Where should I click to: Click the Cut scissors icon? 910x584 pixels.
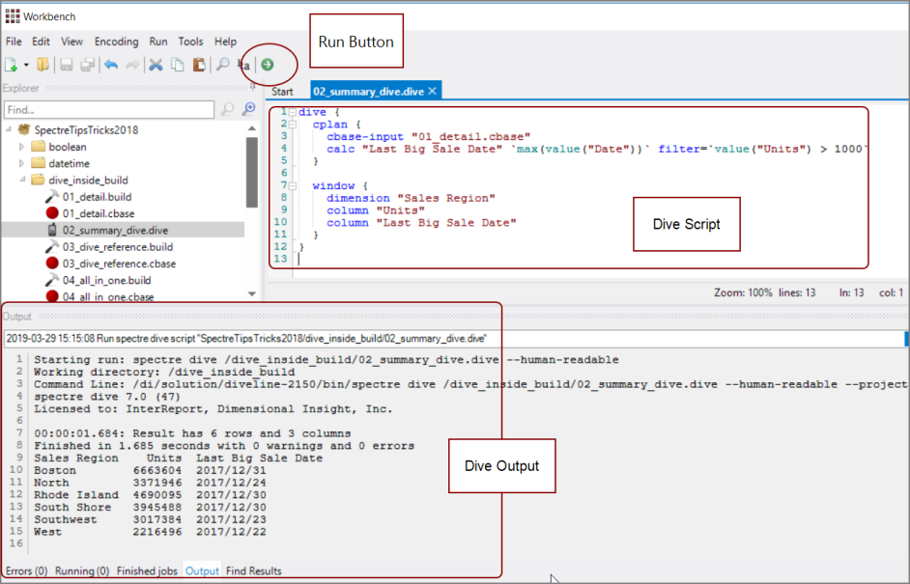tap(156, 65)
